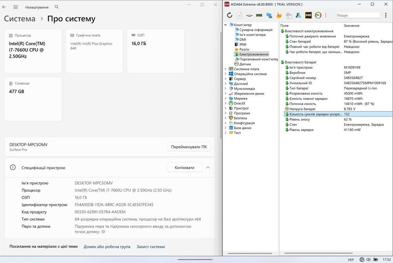Viewport: 393px width, 263px height.
Task: Click the Система breadcrumb link
Action: [20, 19]
